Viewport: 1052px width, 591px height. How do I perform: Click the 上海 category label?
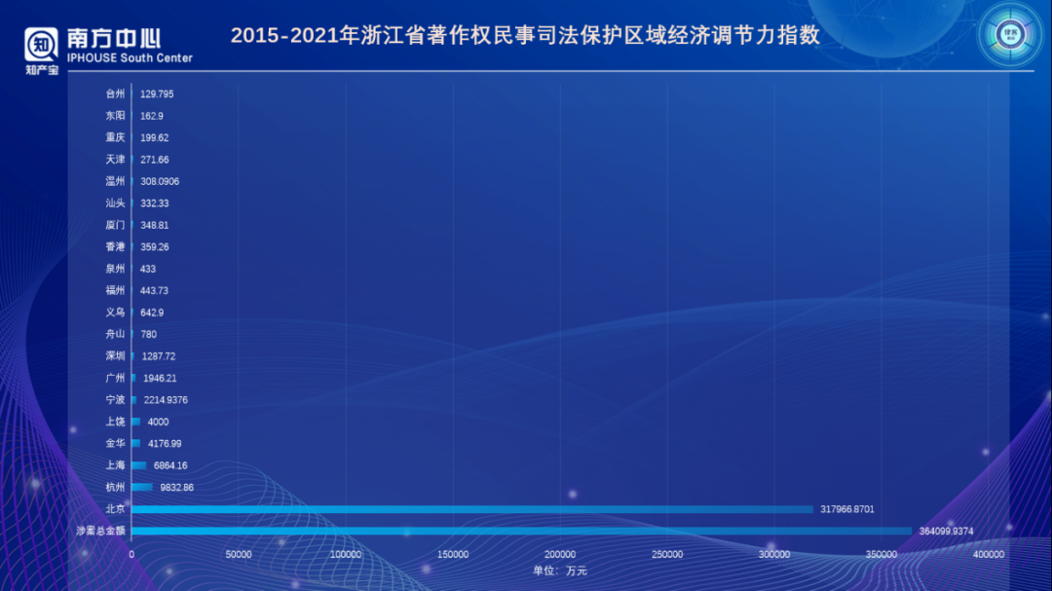[x=115, y=464]
